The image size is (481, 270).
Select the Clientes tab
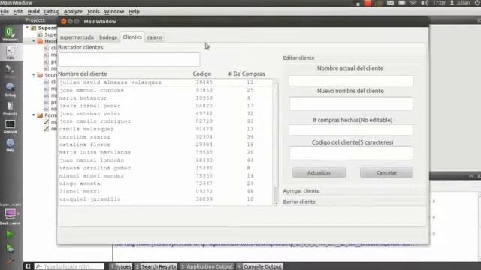[132, 37]
